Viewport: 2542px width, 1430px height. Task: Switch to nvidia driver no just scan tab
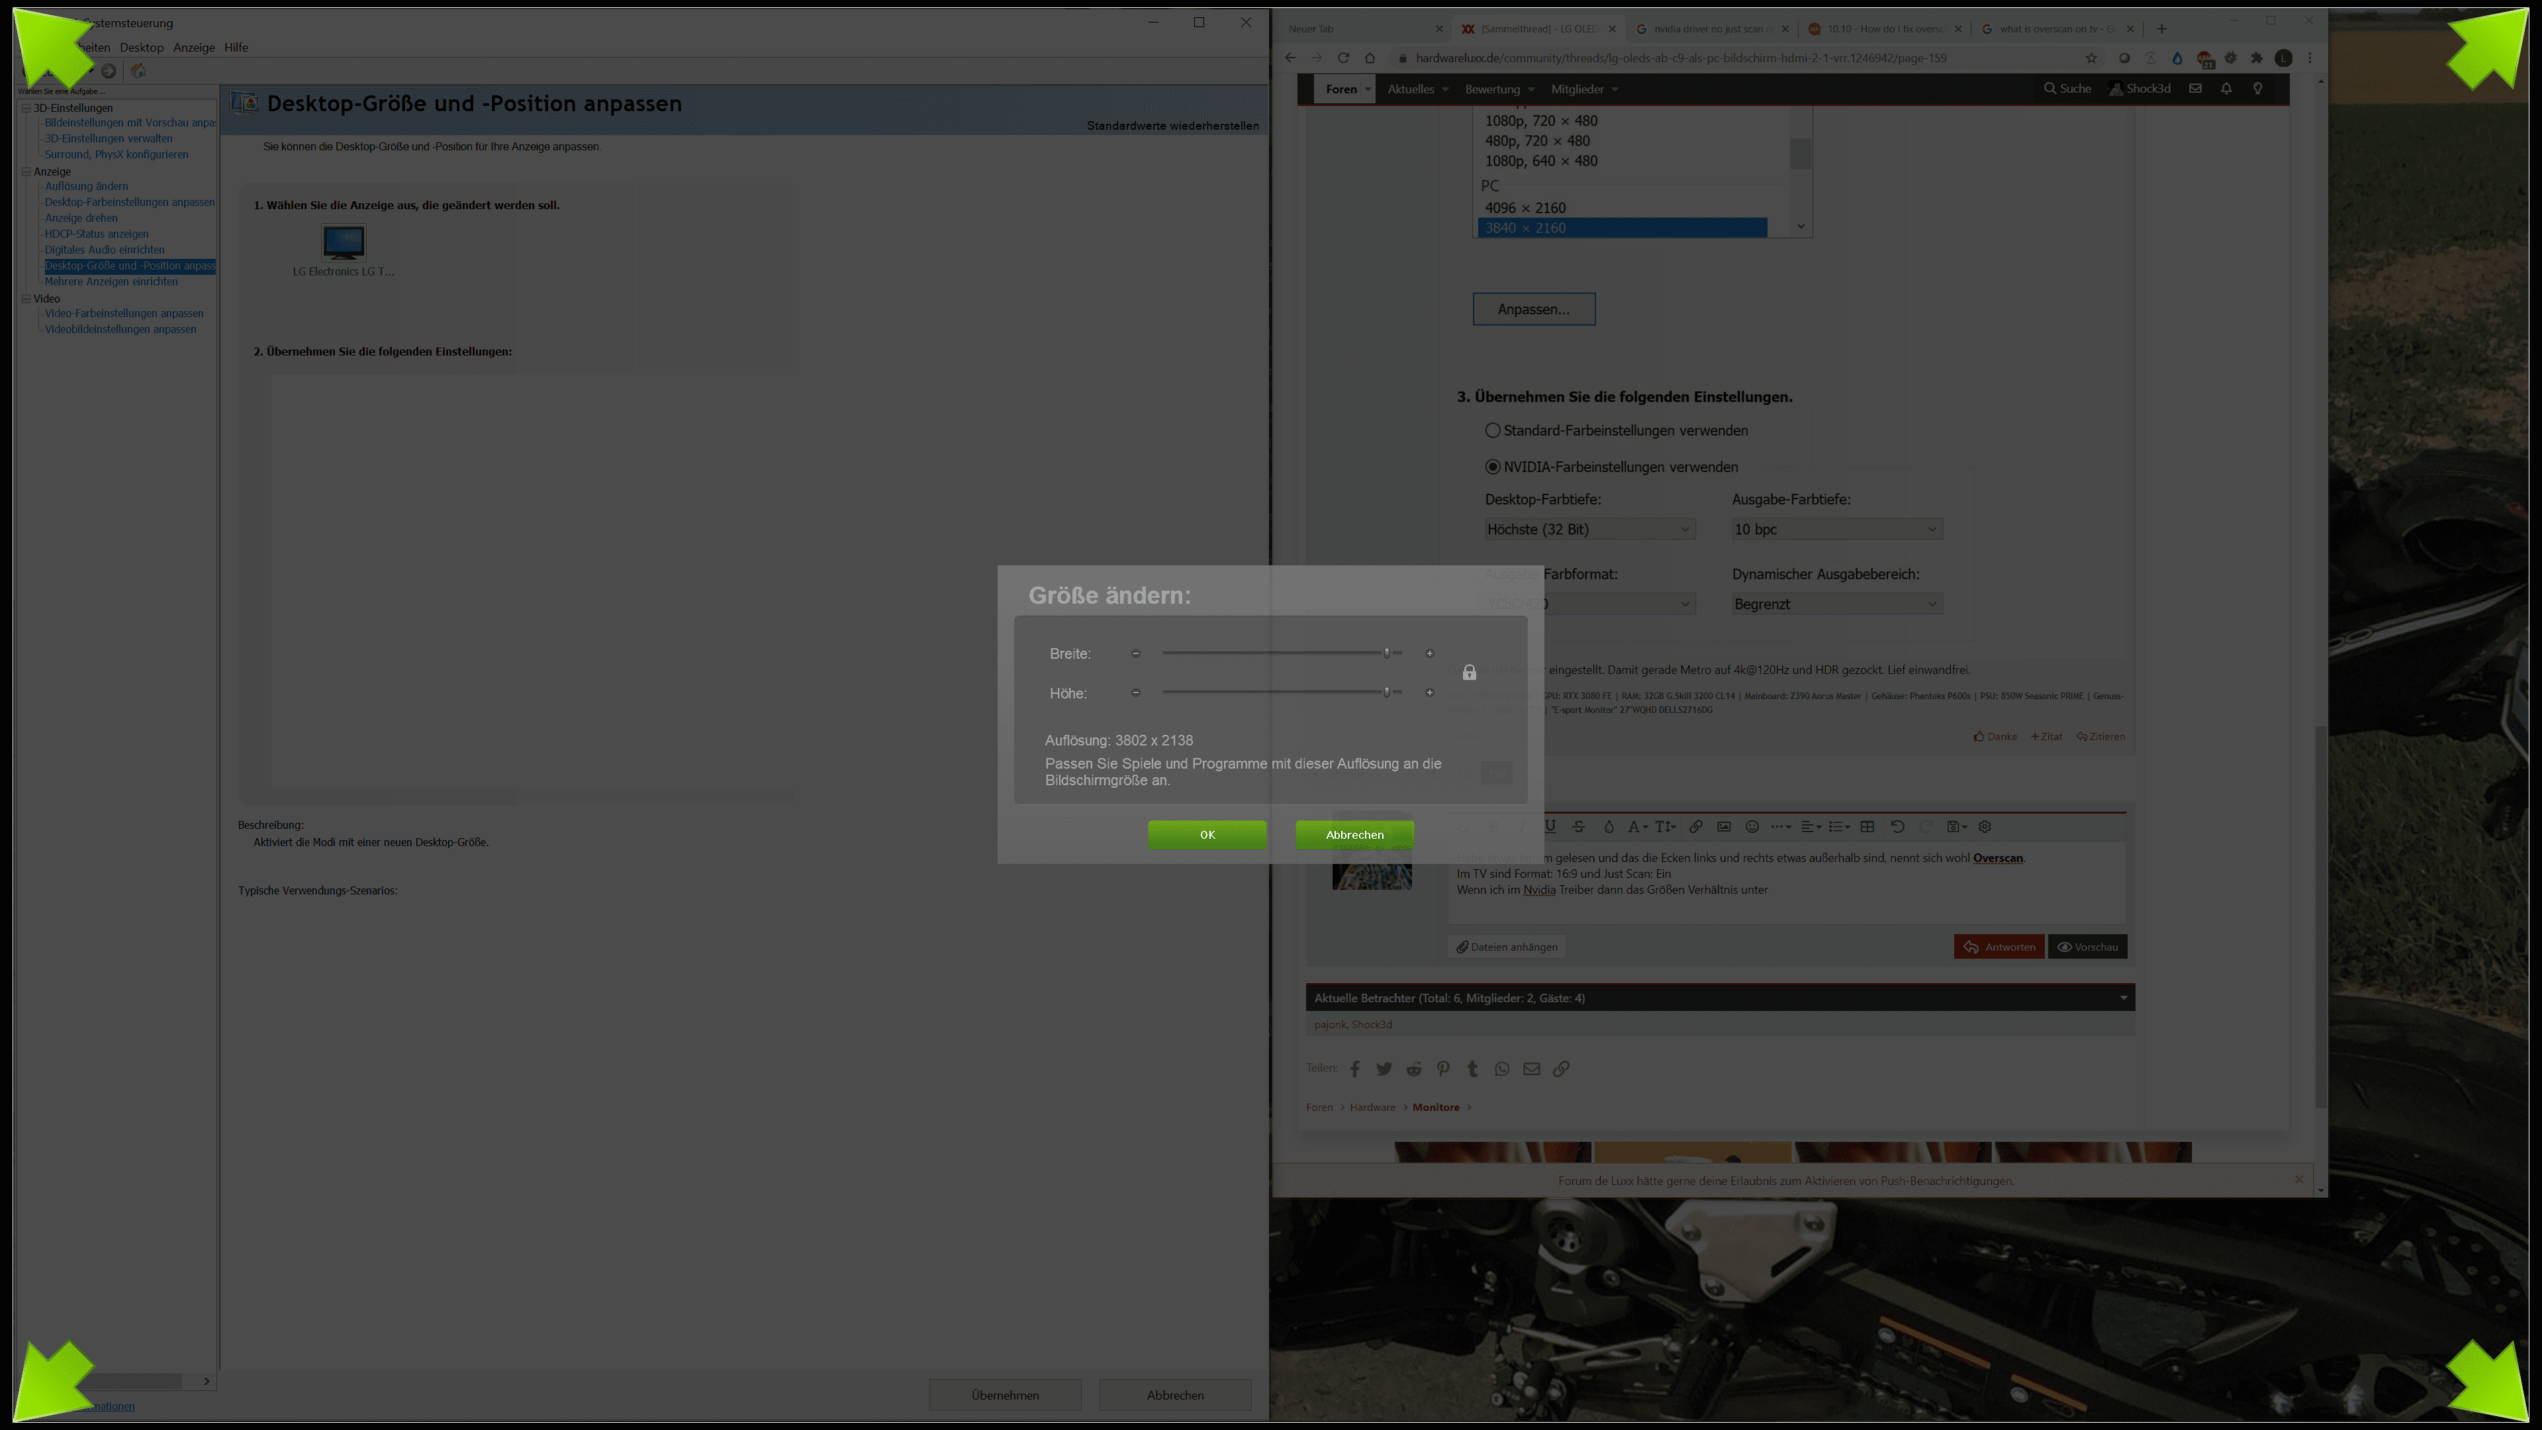1711,28
